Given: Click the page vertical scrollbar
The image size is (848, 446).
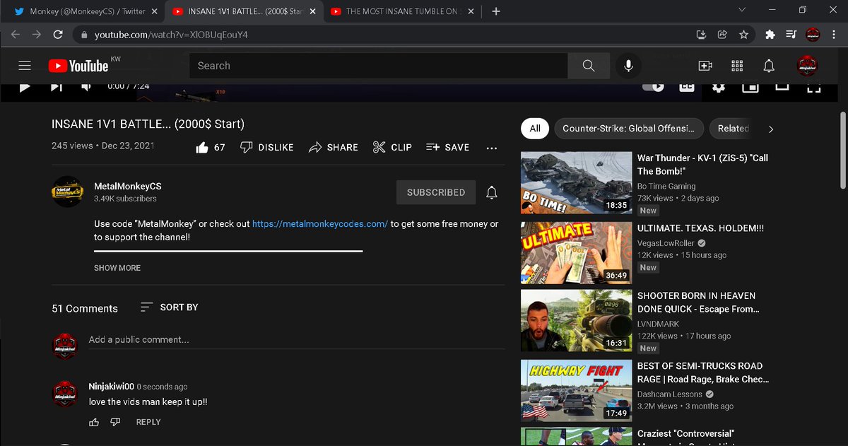Looking at the screenshot, I should coord(842,151).
